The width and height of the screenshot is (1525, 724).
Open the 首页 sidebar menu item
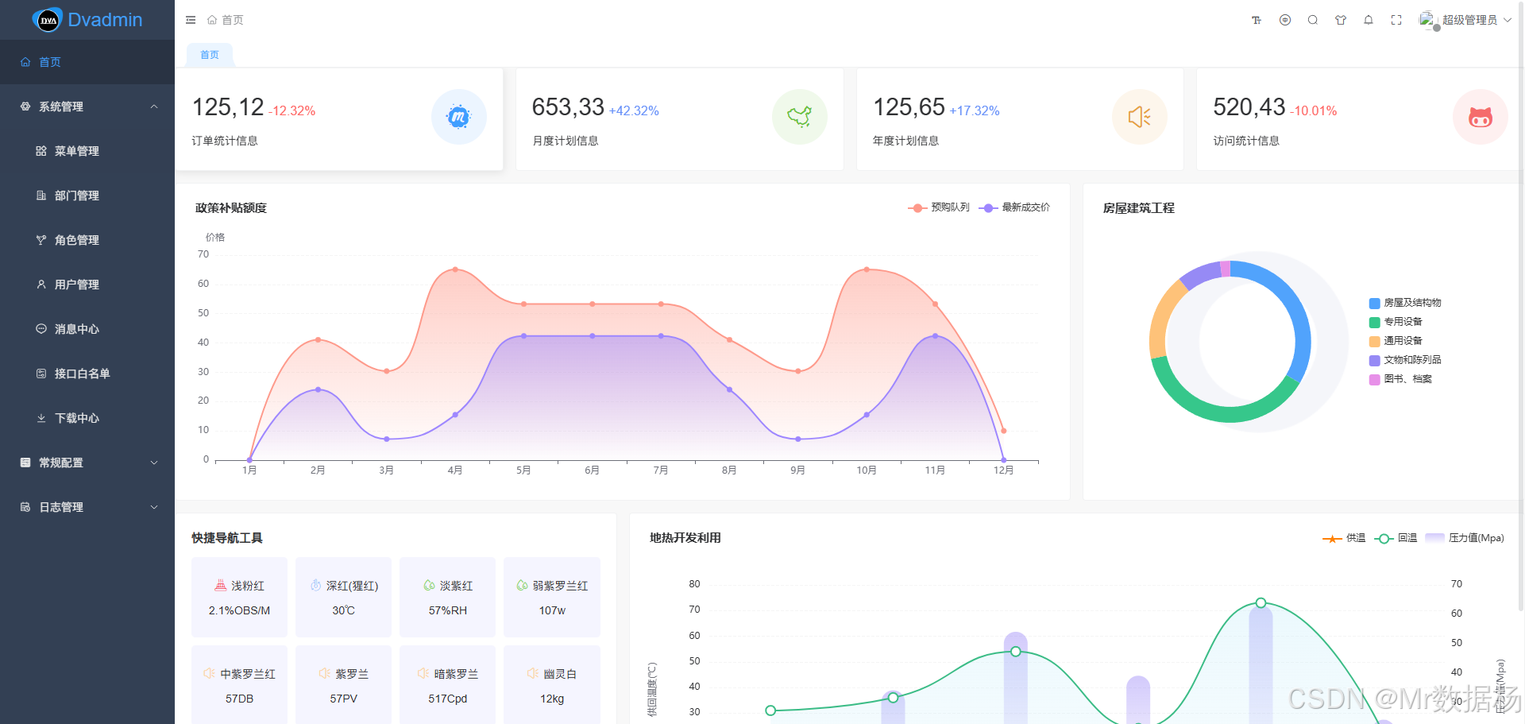[87, 62]
